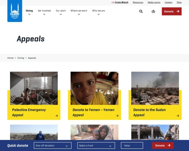Click the Appeals page heading

click(31, 39)
